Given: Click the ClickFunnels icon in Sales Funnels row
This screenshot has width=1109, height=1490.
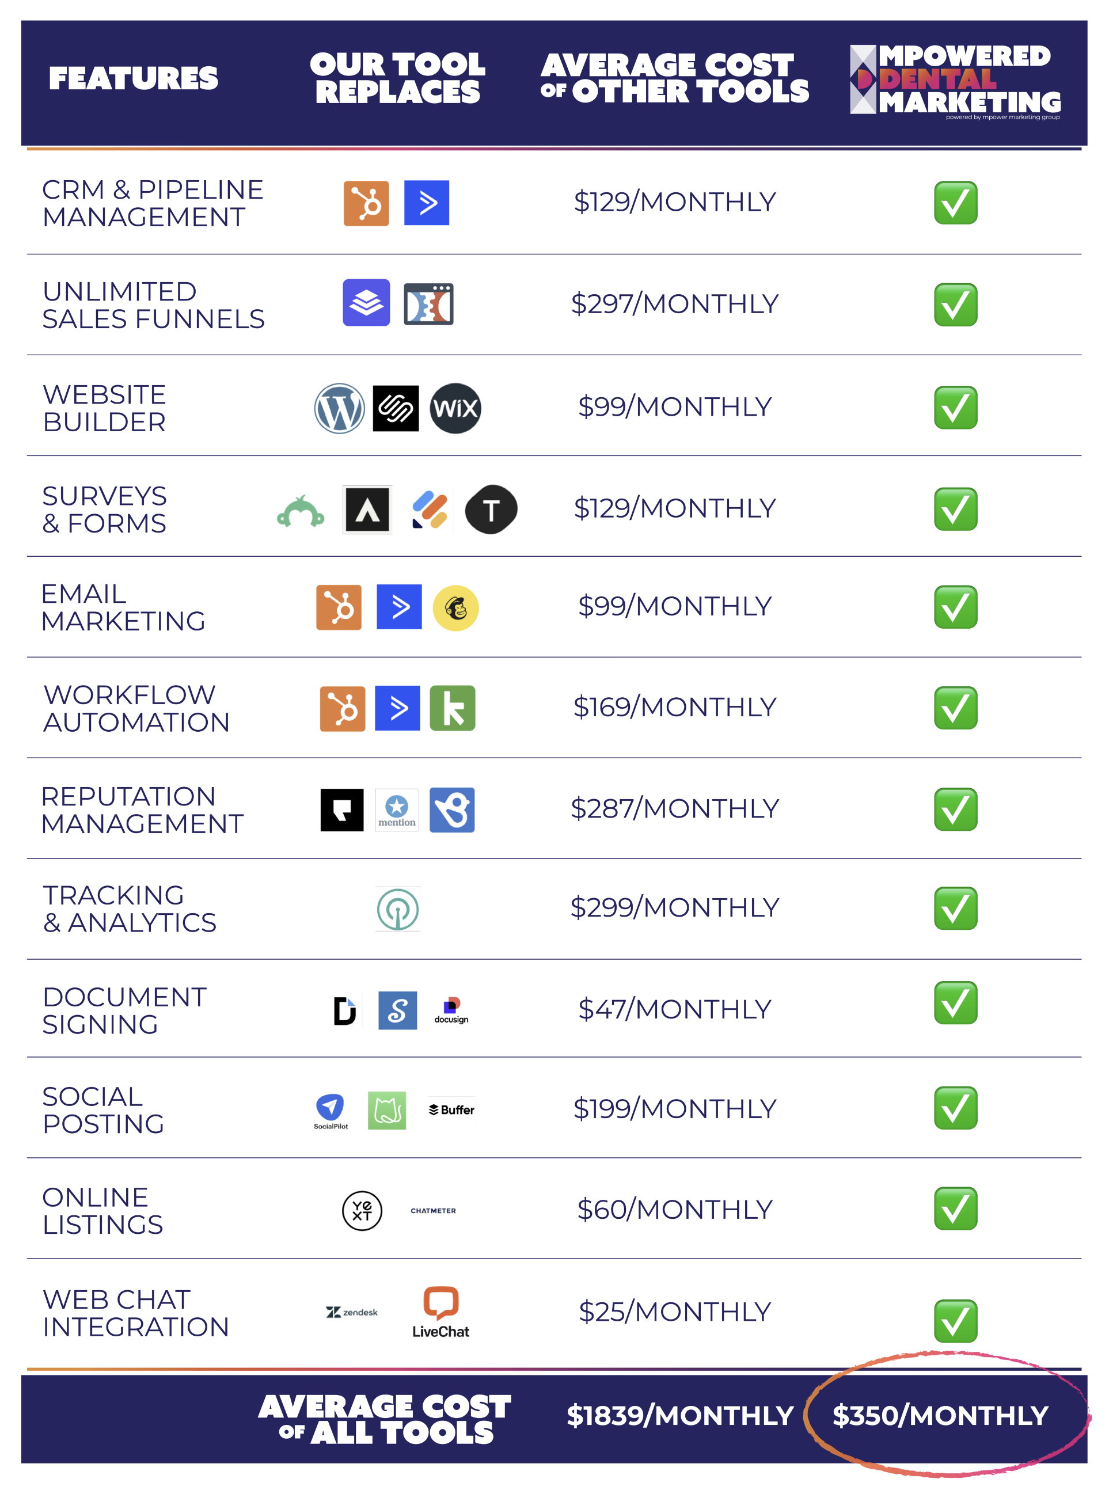Looking at the screenshot, I should [x=428, y=304].
